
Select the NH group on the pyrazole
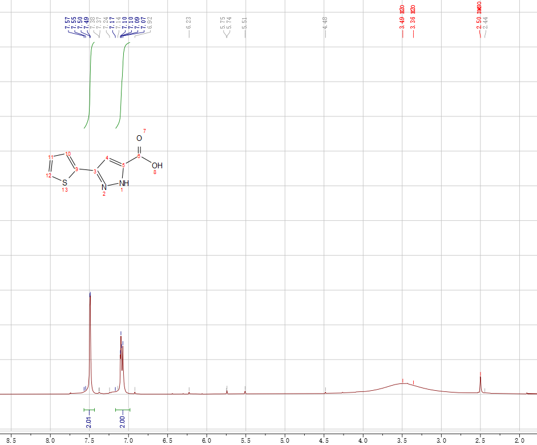[124, 183]
